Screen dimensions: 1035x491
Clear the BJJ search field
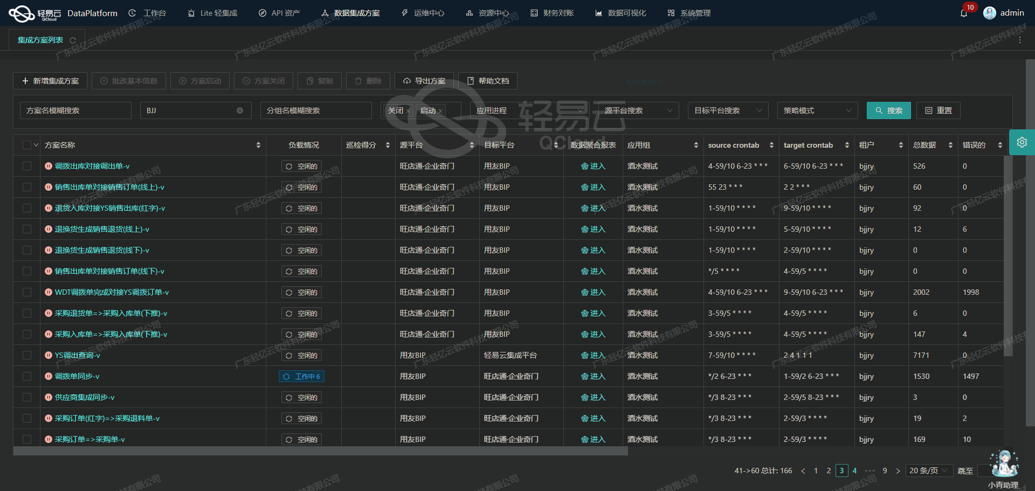tap(240, 110)
